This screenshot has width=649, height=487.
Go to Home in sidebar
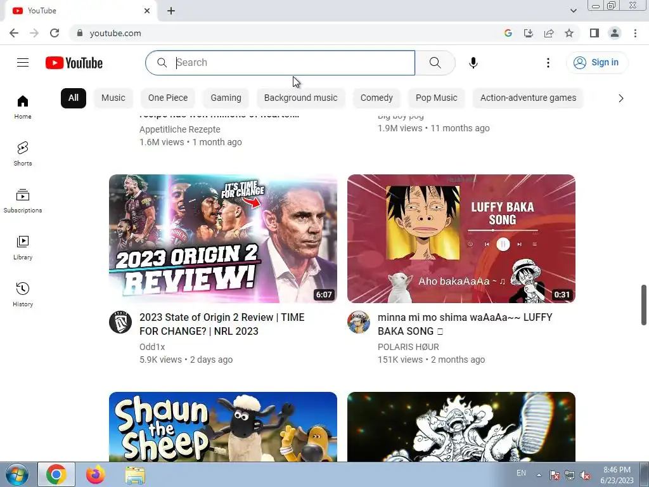23,107
